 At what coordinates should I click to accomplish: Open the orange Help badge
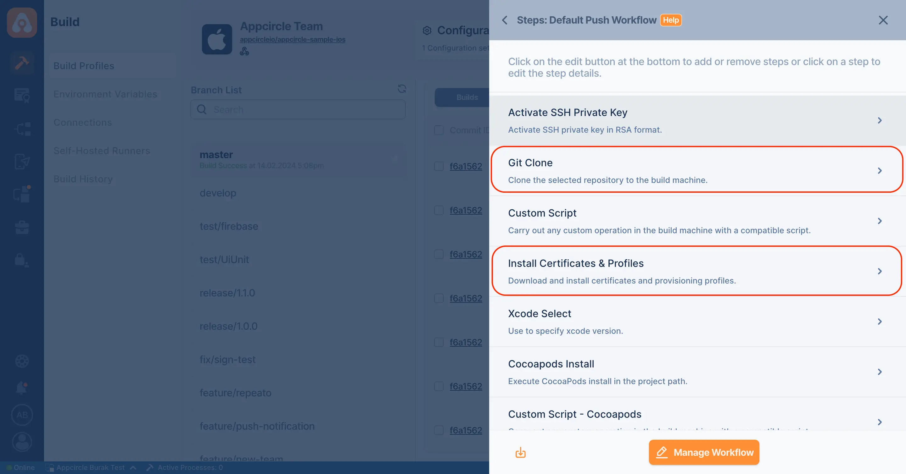coord(671,20)
